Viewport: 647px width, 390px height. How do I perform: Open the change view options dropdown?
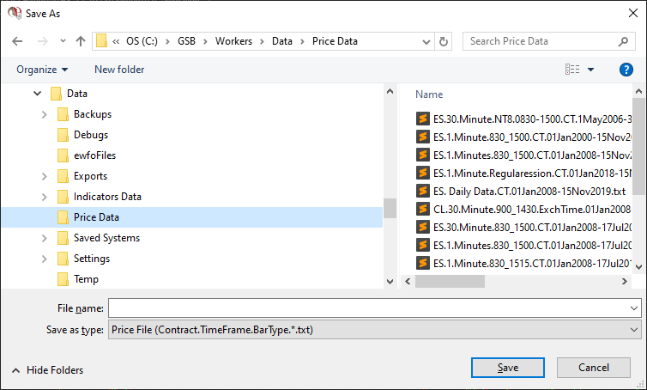tap(590, 70)
